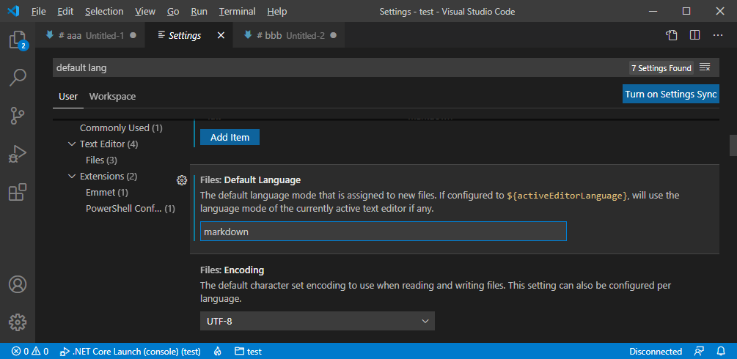This screenshot has width=737, height=359.
Task: Minimize the VS Code window
Action: (653, 11)
